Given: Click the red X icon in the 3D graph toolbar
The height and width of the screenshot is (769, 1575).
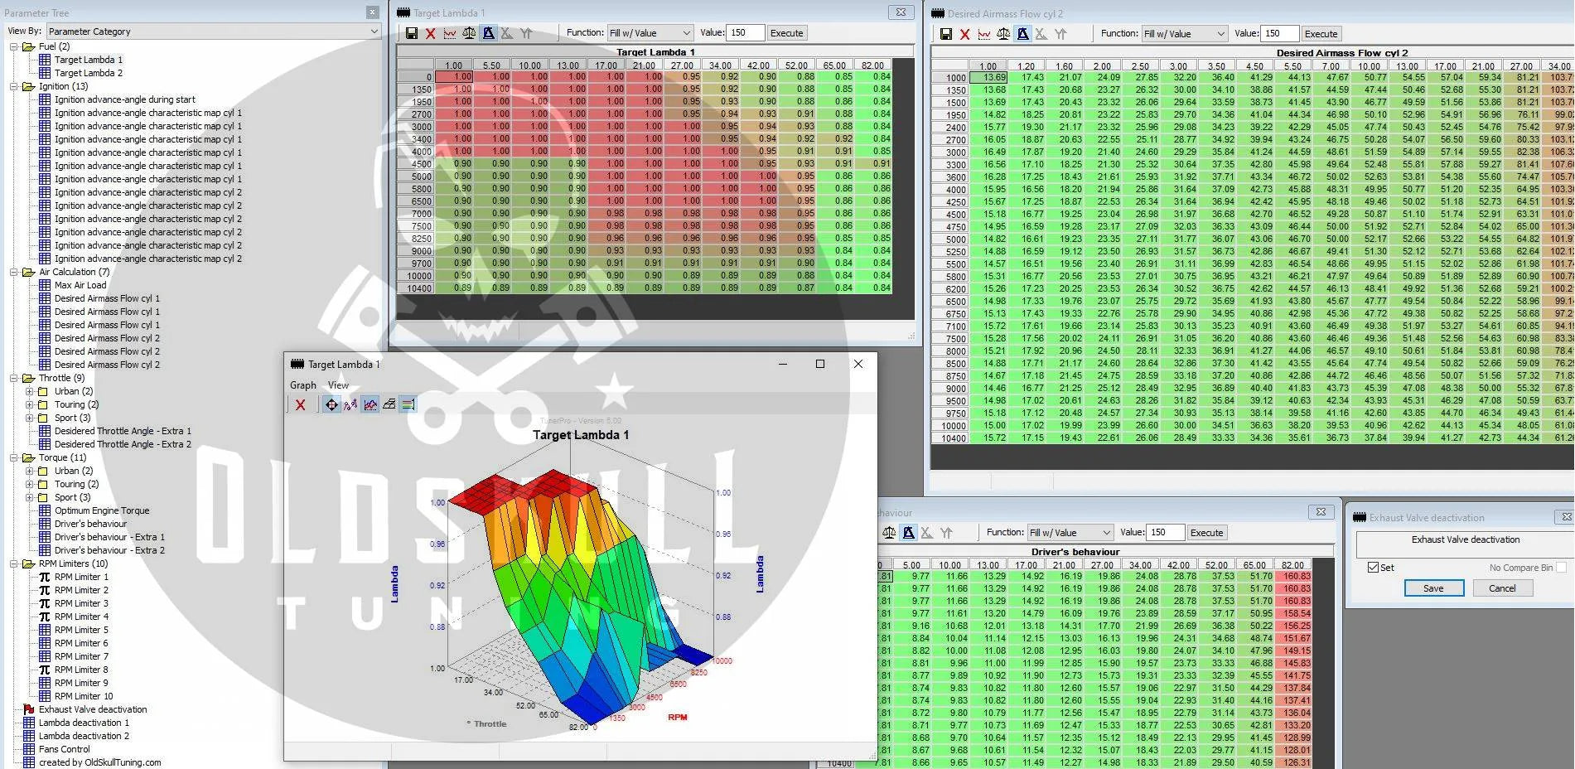Looking at the screenshot, I should (300, 404).
